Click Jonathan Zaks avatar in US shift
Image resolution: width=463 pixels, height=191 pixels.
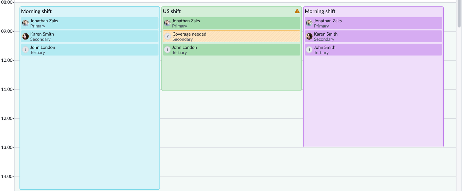pos(167,23)
